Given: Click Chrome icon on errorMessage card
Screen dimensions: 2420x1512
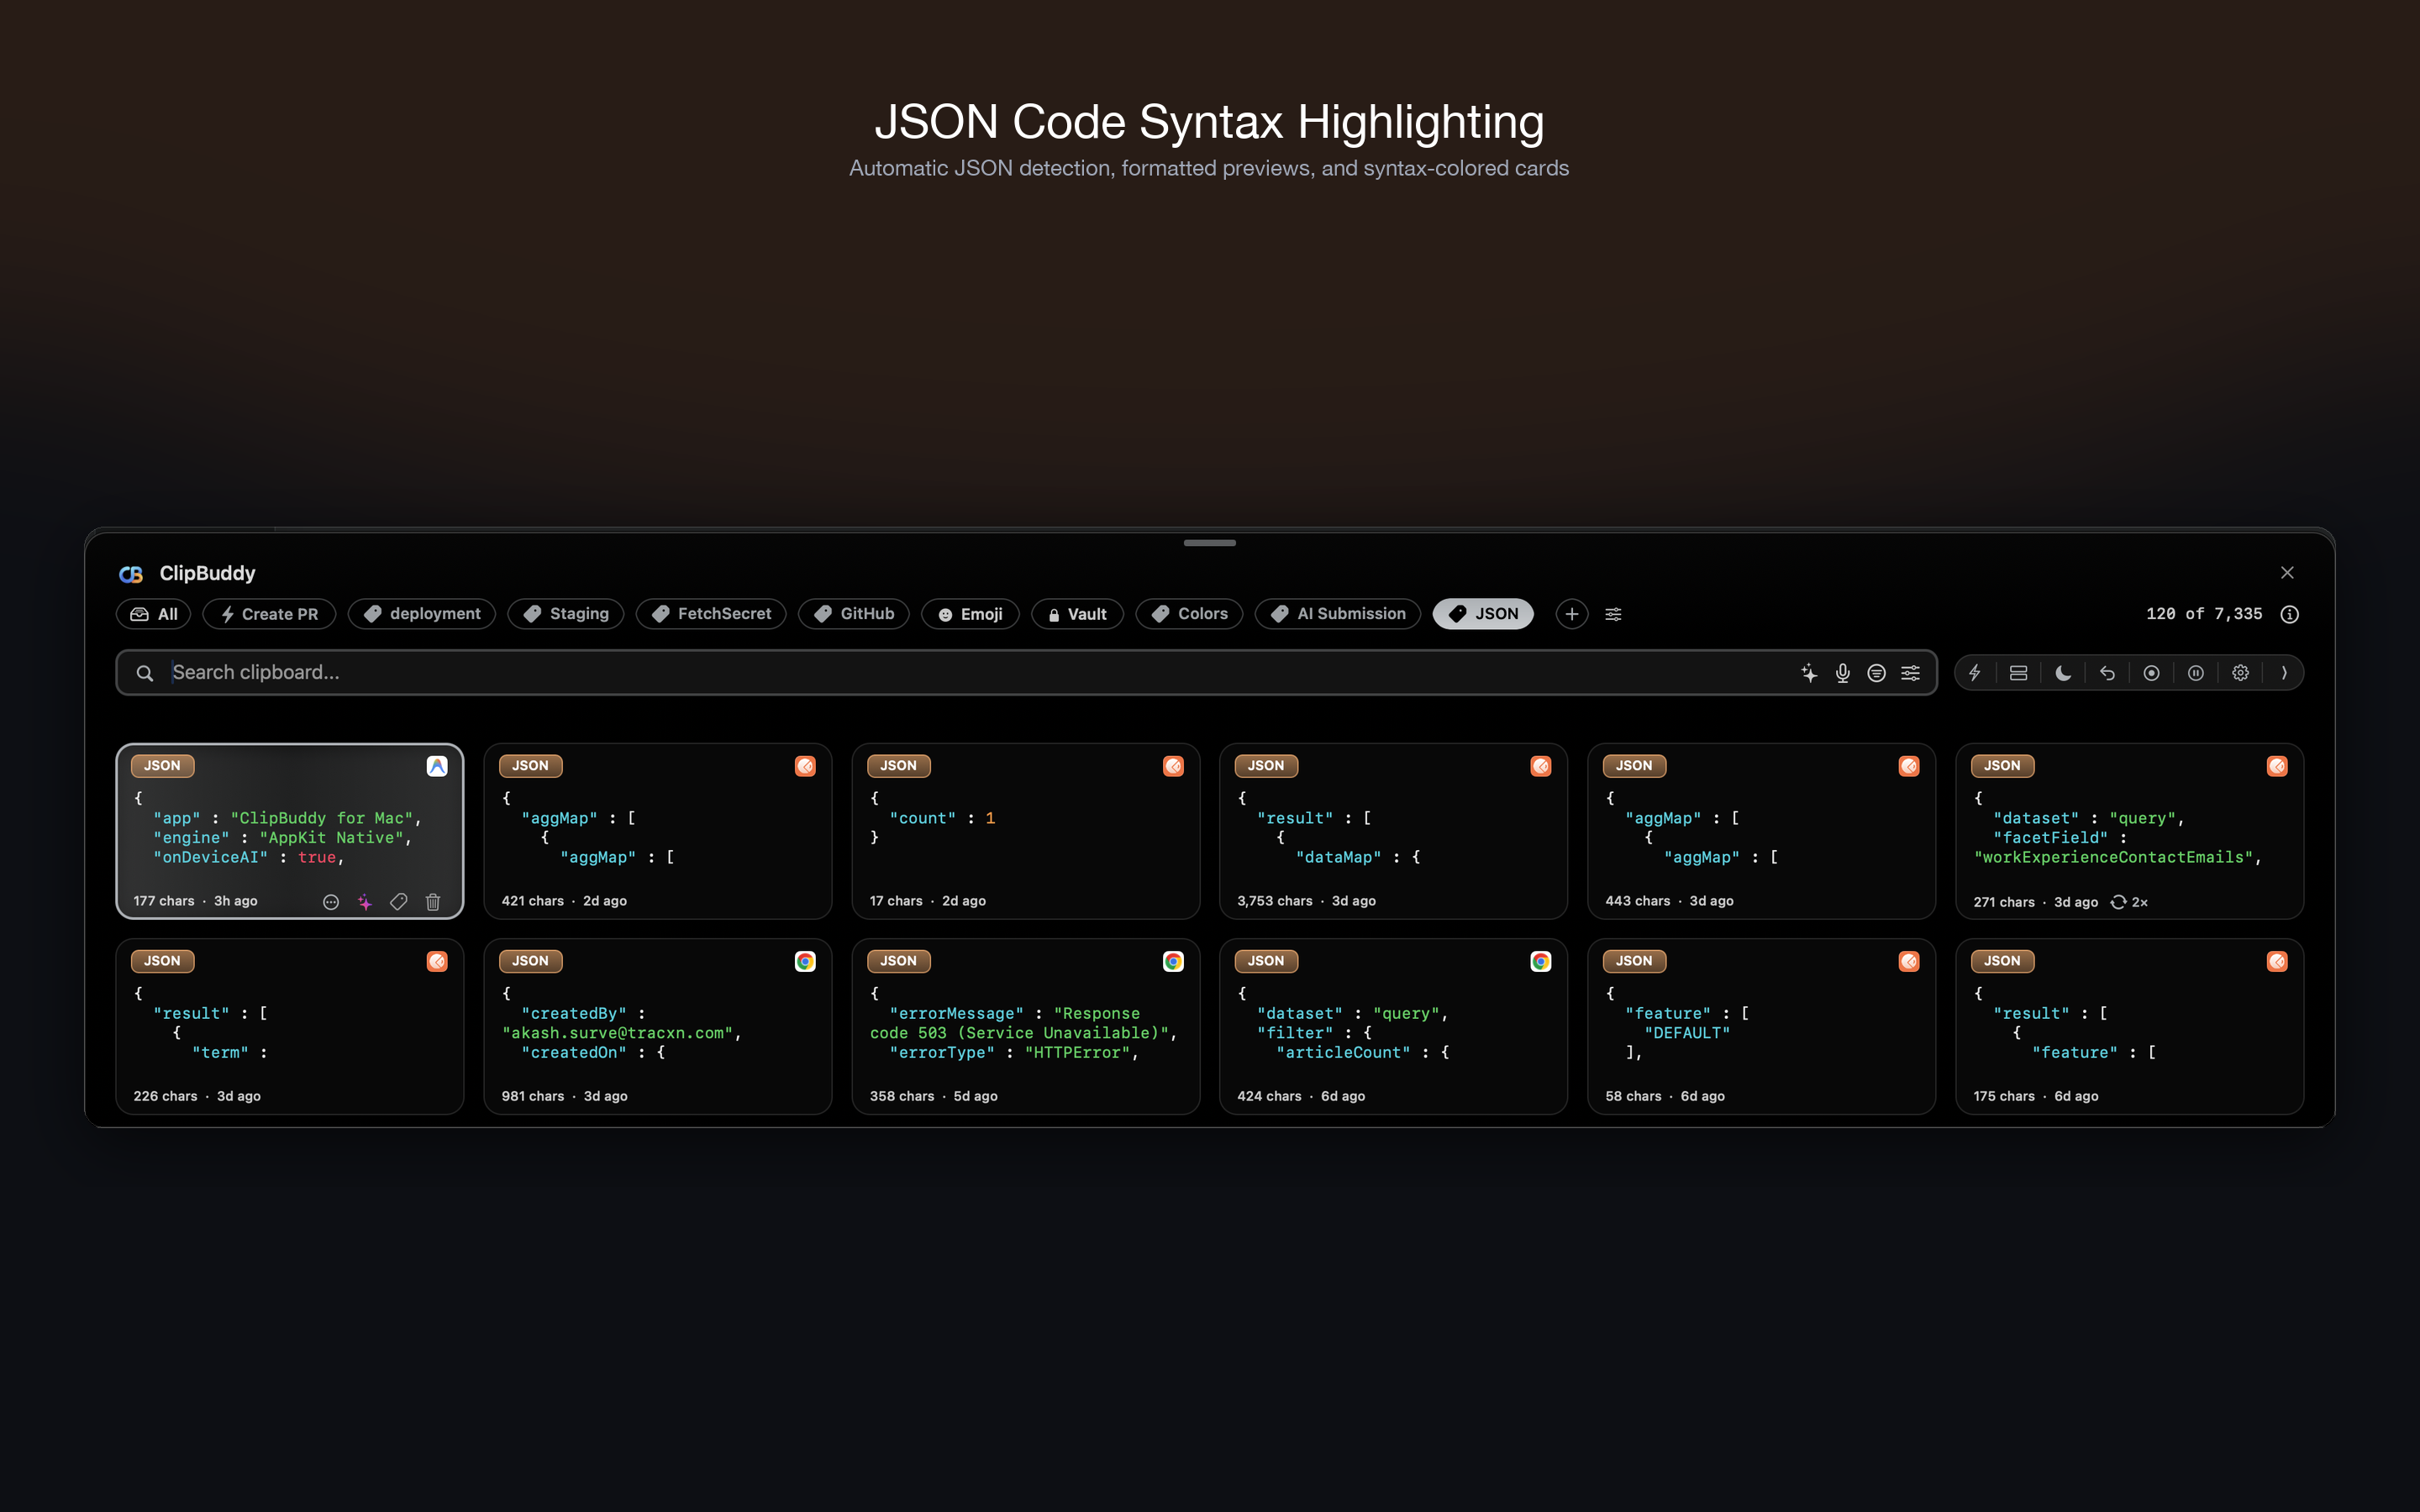Looking at the screenshot, I should [1173, 961].
